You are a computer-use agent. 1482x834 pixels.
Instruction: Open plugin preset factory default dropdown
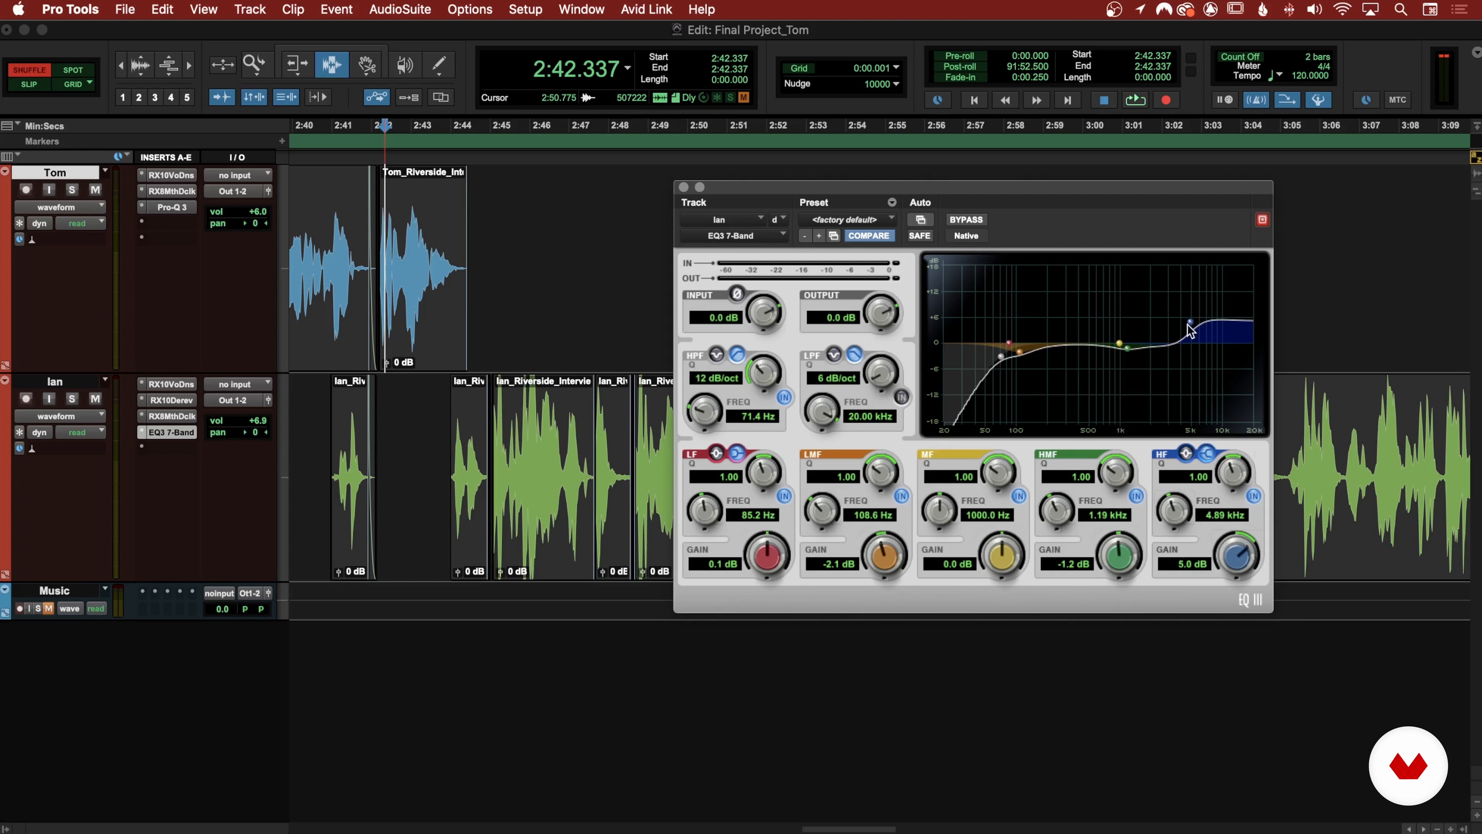848,219
